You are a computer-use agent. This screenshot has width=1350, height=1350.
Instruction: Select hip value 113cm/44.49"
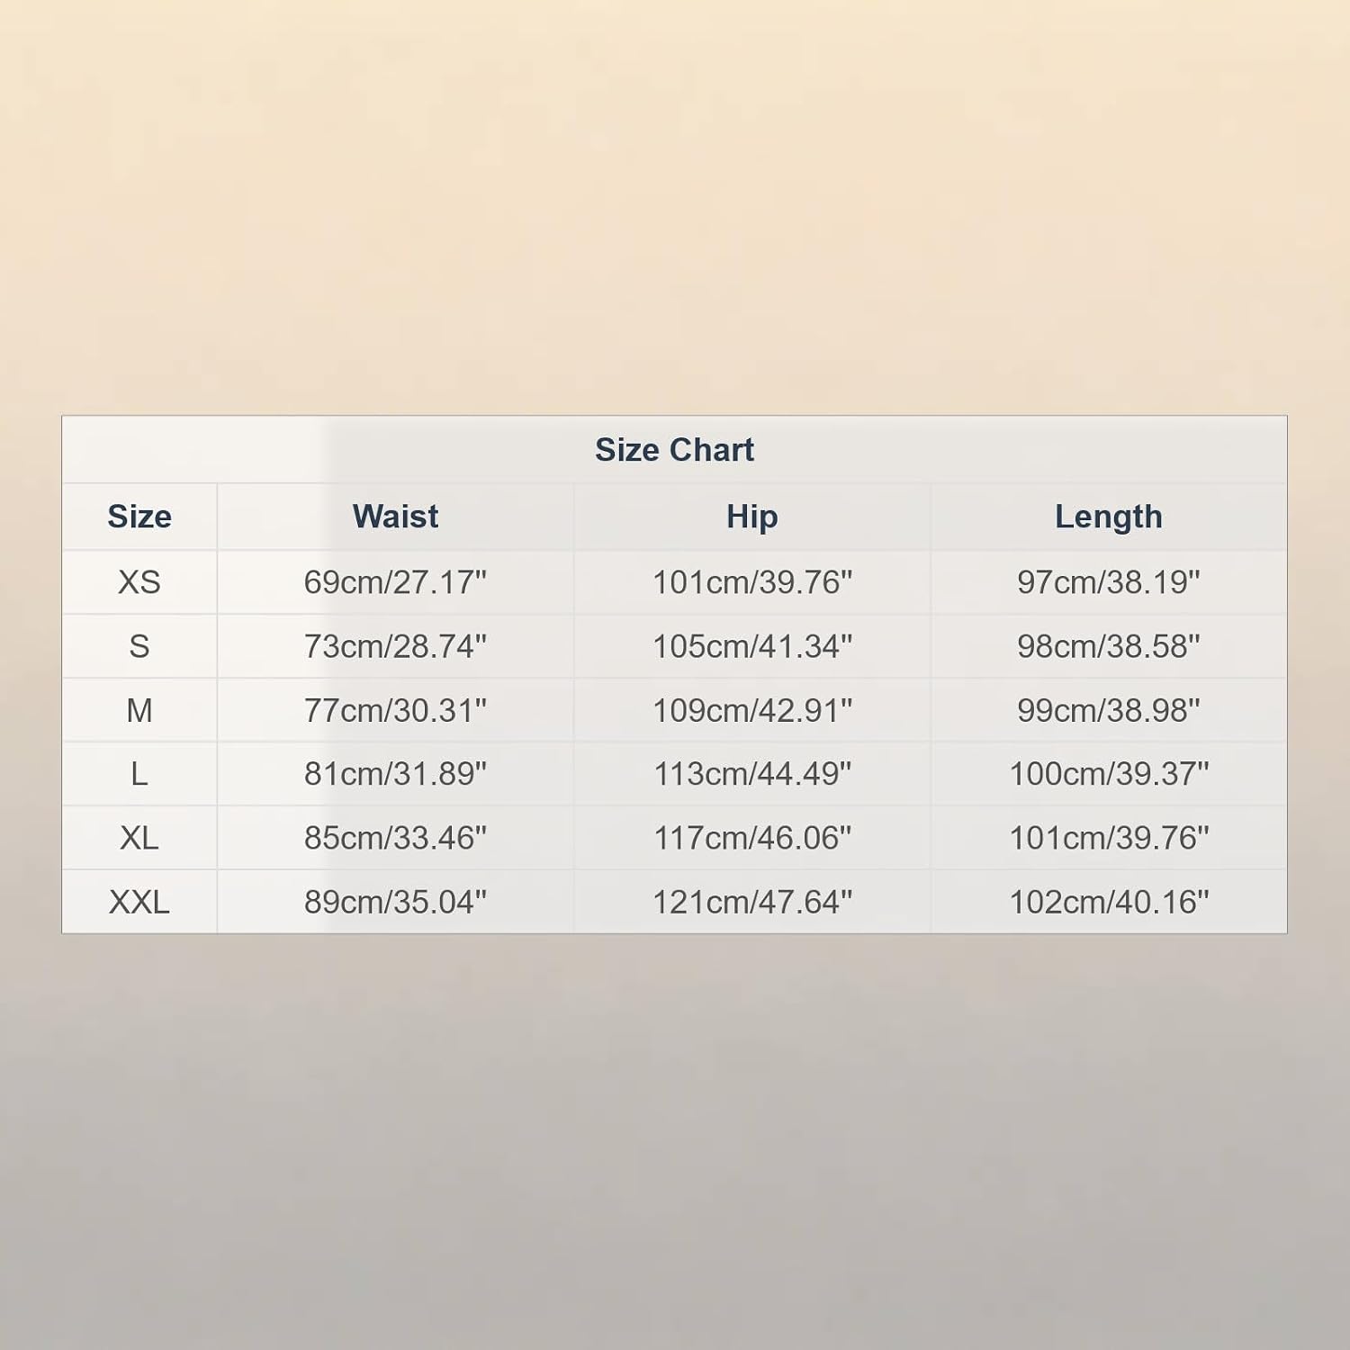point(752,774)
